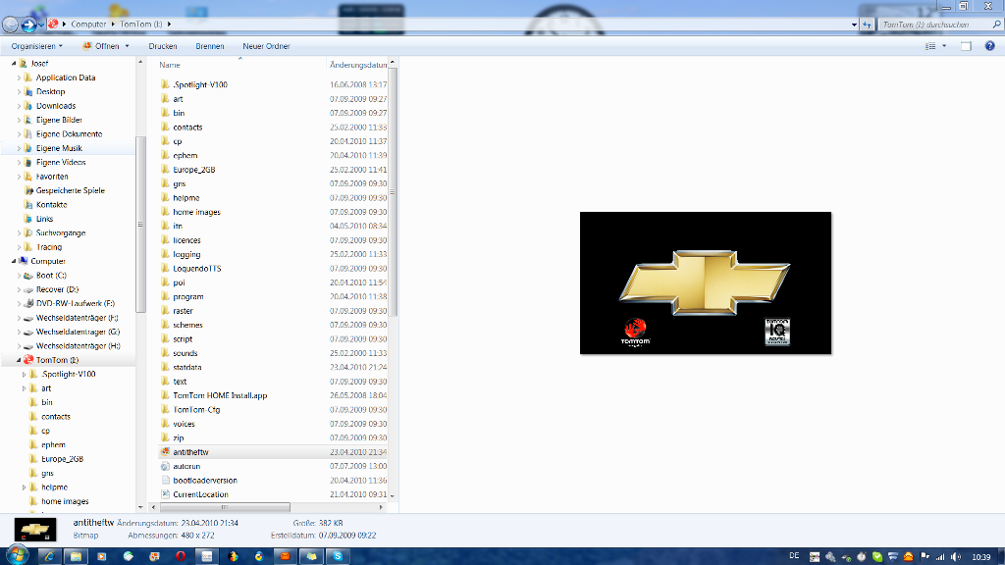Screen dimensions: 1005x565
Task: Select the voices folder in file list
Action: (x=184, y=424)
